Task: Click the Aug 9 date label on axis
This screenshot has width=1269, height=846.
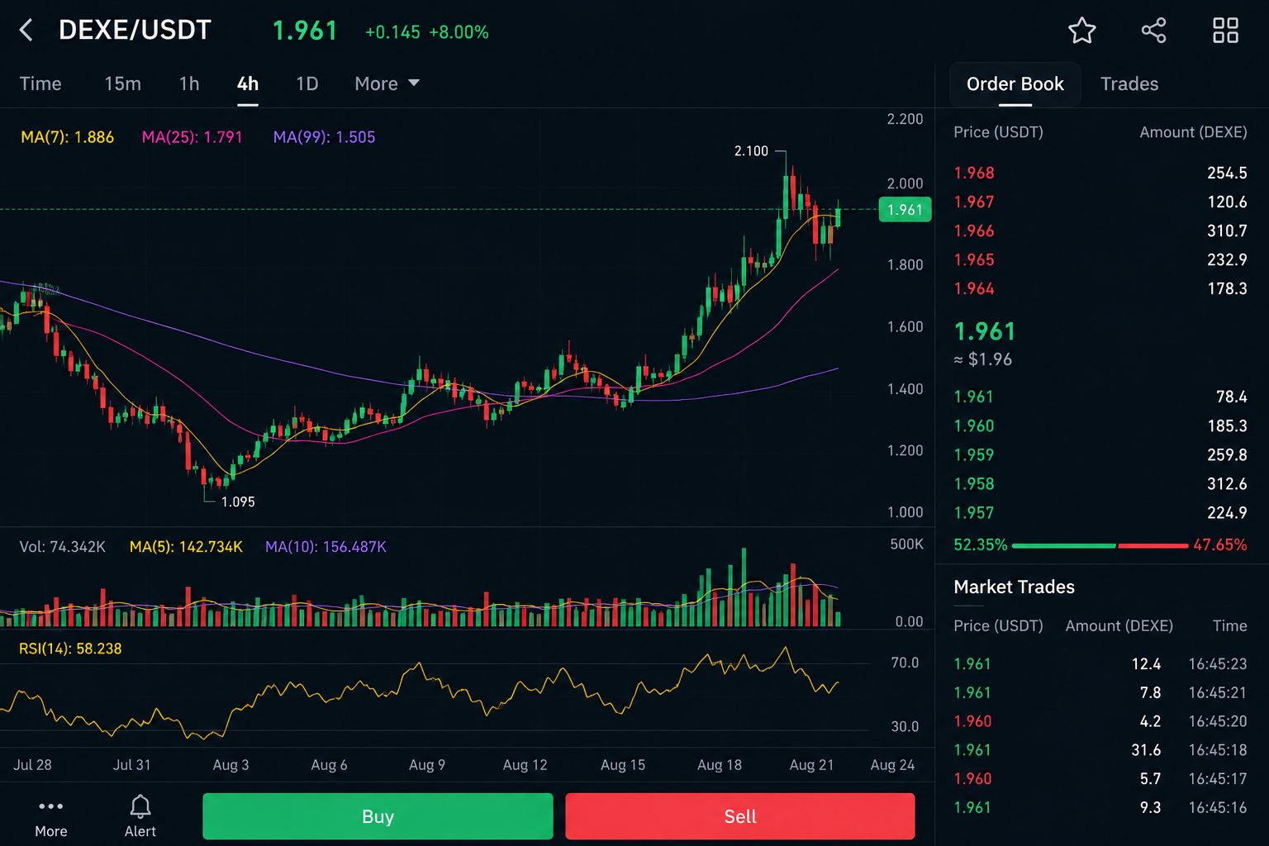Action: point(426,765)
